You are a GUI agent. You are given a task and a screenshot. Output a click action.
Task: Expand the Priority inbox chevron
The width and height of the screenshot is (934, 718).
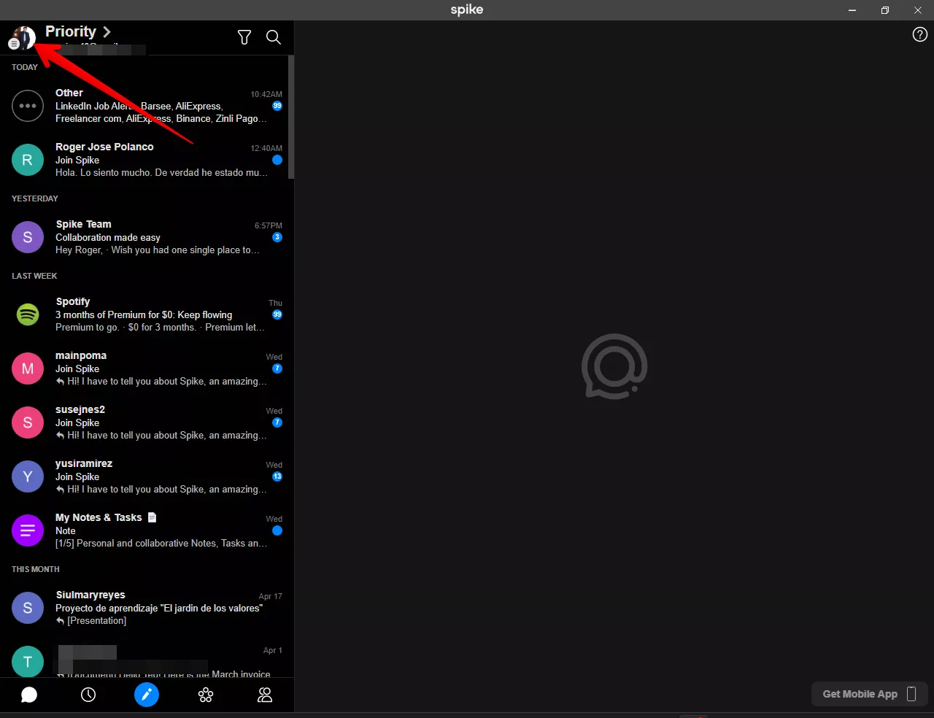[107, 31]
